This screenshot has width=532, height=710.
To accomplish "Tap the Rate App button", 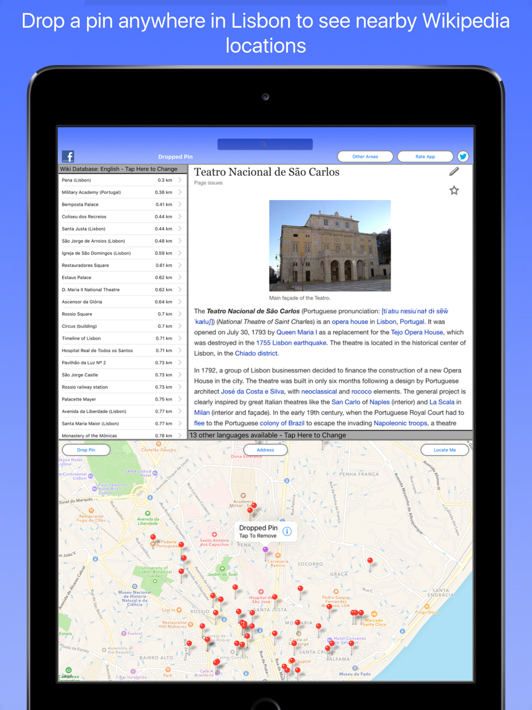I will 425,156.
